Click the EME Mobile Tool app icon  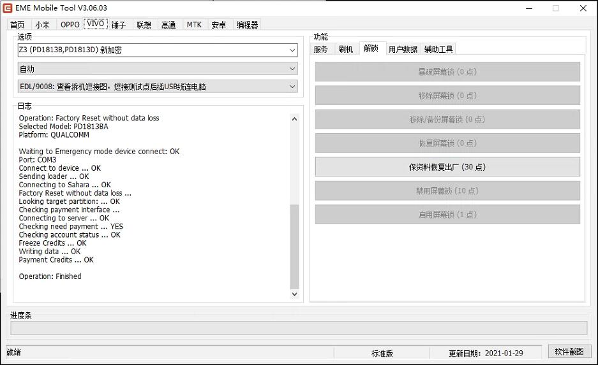pos(8,8)
